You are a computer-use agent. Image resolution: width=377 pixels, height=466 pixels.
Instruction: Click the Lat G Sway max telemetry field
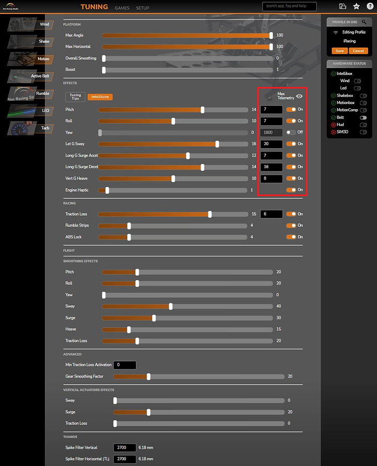pos(272,144)
